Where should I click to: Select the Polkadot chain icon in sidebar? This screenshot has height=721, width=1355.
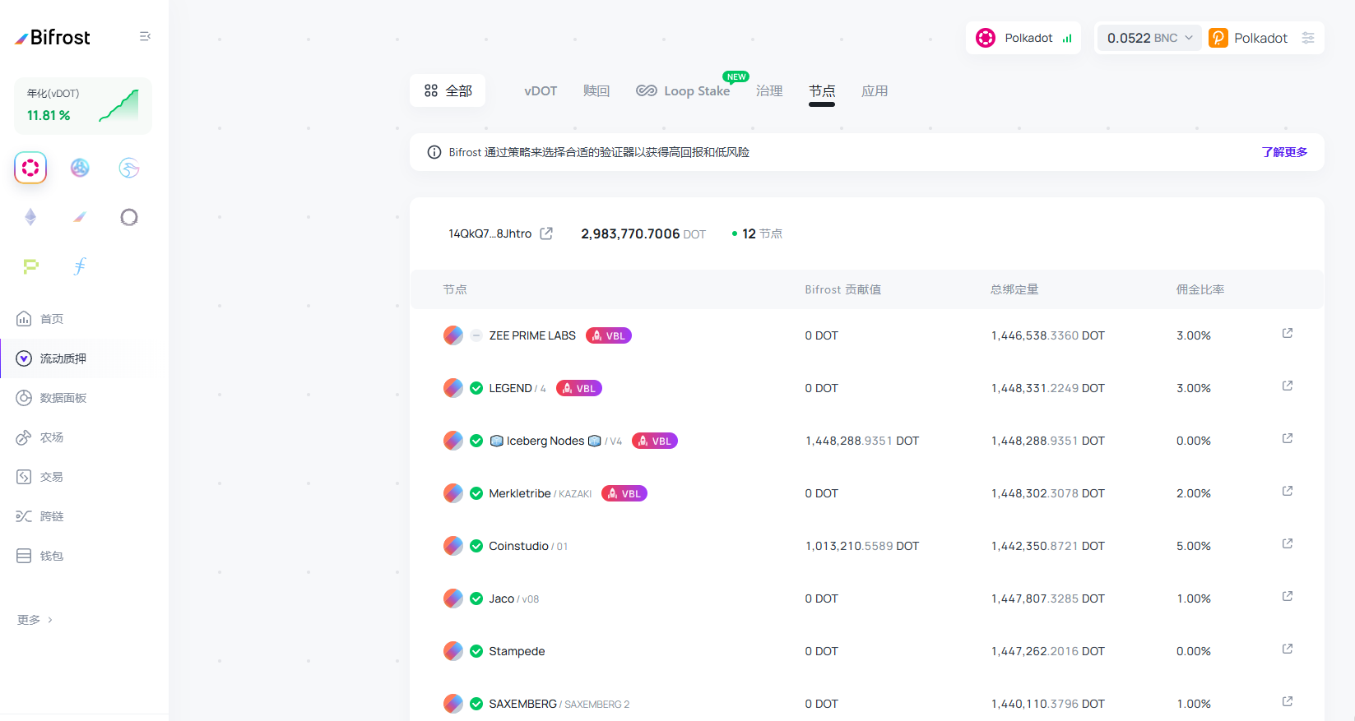point(30,168)
